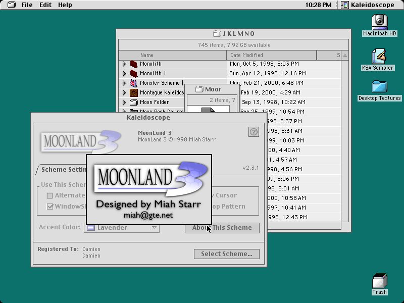Expand the Monolith.1 disclosure triangle
Viewport: 404px width, 303px height.
(x=124, y=73)
